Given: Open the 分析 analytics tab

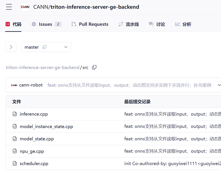Looking at the screenshot, I should coord(183,24).
